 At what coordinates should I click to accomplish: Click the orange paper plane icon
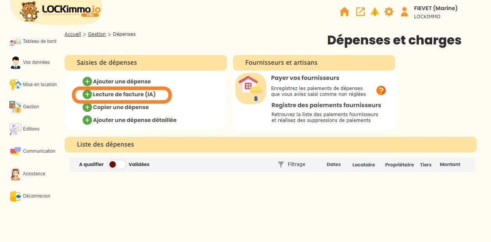374,12
